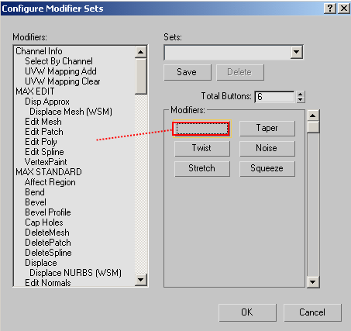351x331 pixels.
Task: Click the Modifiers list scroll down arrow
Action: [x=141, y=280]
